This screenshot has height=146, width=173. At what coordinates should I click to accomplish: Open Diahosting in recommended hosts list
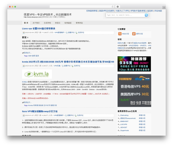tap(124, 115)
